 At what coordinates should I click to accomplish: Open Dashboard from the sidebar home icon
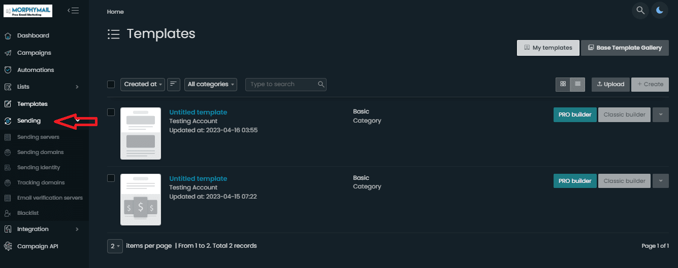(8, 35)
